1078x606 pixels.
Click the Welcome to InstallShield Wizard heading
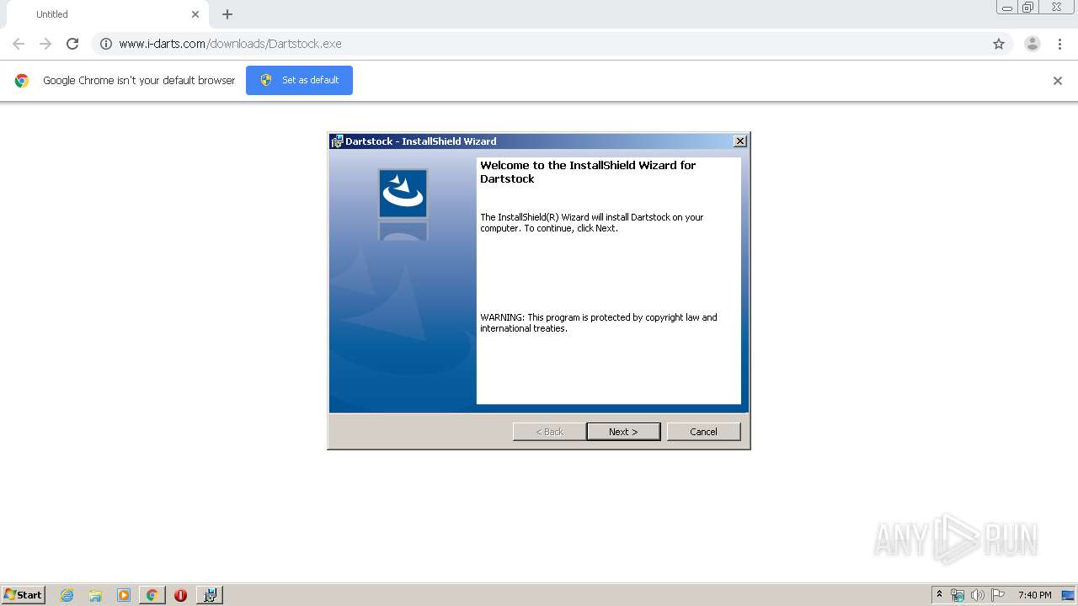click(588, 172)
